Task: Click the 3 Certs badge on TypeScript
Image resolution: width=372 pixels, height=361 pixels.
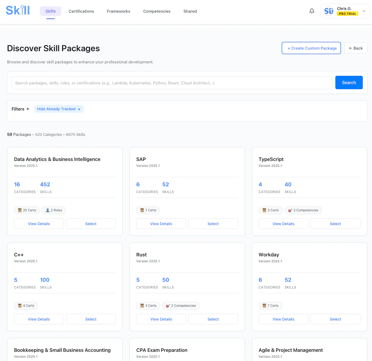Action: coord(271,210)
